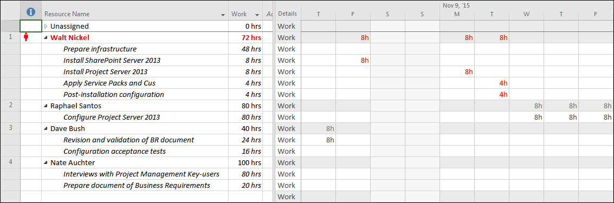The image size is (614, 203).
Task: Select the Install SharePoint Server 2013 task
Action: [x=112, y=60]
